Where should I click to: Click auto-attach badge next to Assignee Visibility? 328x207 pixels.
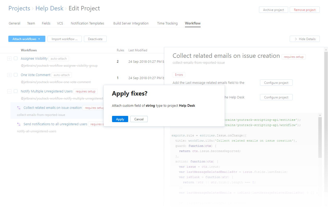(59, 59)
